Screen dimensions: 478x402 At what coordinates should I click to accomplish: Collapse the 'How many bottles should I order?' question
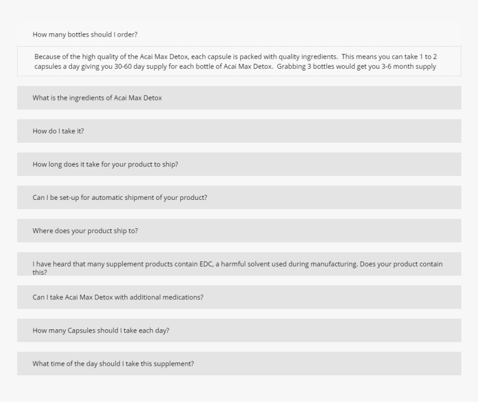point(239,34)
